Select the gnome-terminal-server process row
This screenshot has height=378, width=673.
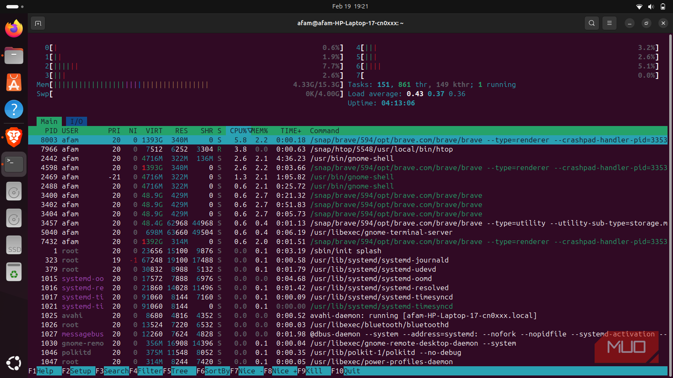tap(348, 232)
